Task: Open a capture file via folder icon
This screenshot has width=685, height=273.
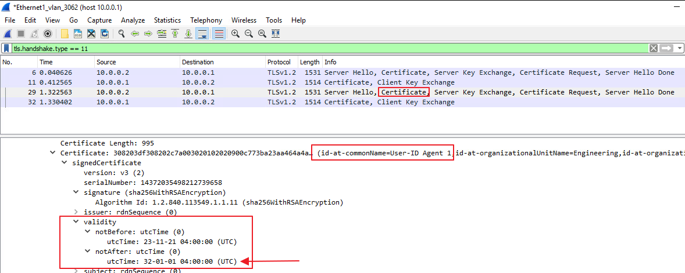Action: coord(65,34)
